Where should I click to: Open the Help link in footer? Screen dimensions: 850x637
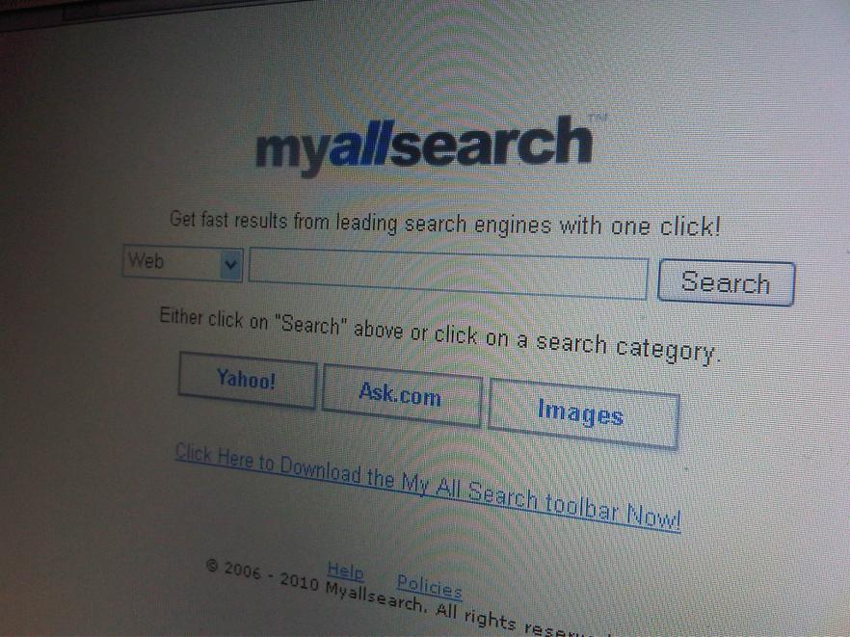tap(345, 571)
